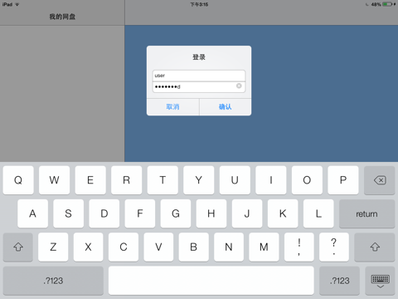Tap the R key

click(x=126, y=180)
